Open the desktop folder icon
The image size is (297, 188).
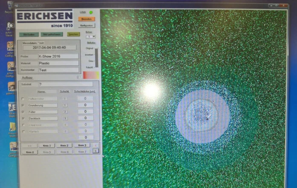click(x=12, y=127)
